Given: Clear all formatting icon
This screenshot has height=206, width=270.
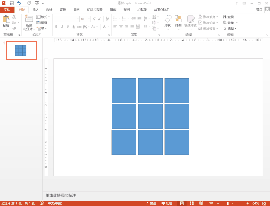Looking at the screenshot, I should pyautogui.click(x=107, y=19).
